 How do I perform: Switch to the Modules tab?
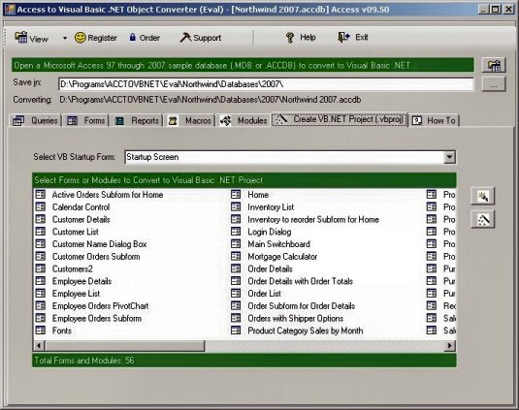click(243, 121)
